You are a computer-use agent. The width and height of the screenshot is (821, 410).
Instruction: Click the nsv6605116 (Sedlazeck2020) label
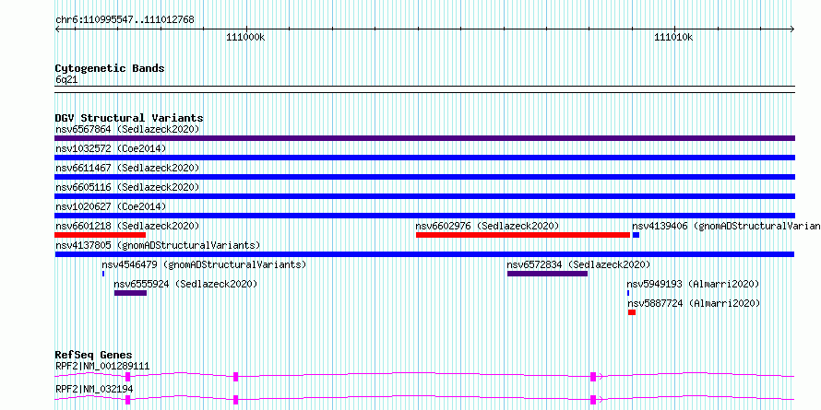(127, 187)
